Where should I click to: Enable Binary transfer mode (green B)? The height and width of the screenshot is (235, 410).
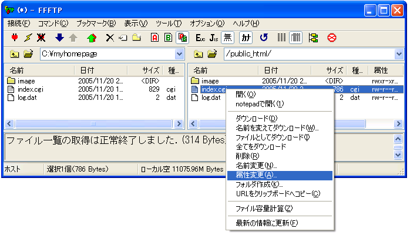click(x=168, y=38)
